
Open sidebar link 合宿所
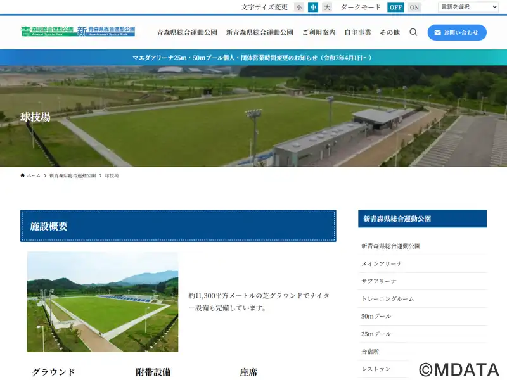click(422, 351)
